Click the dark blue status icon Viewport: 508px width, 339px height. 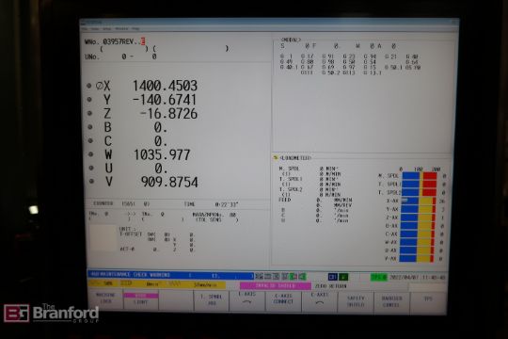[332, 277]
